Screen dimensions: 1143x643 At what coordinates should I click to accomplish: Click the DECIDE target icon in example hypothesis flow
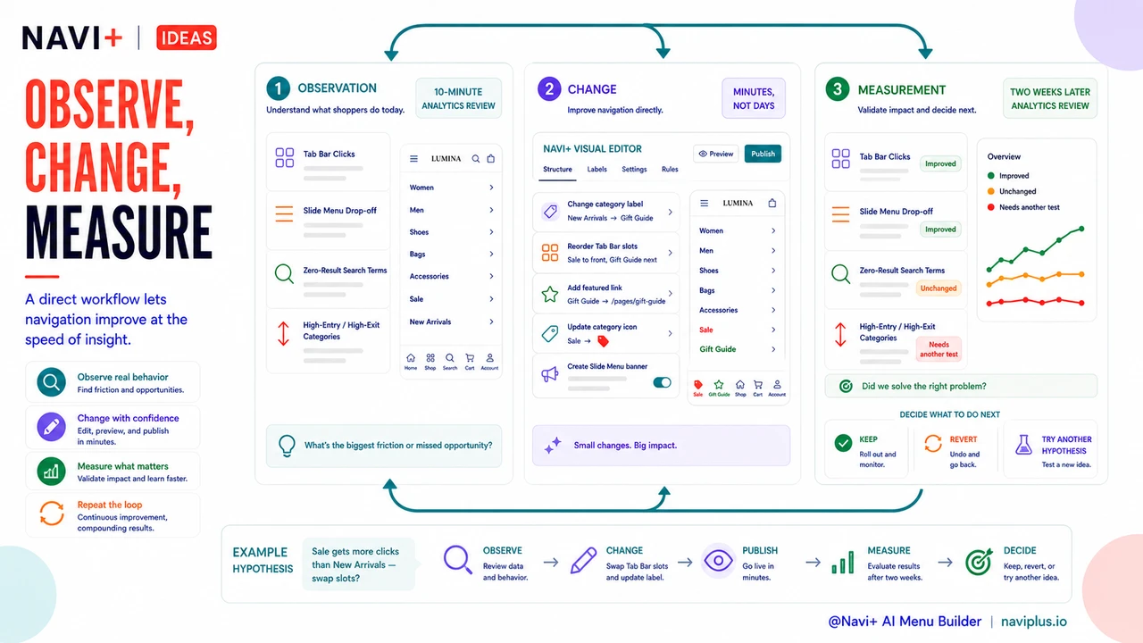979,562
